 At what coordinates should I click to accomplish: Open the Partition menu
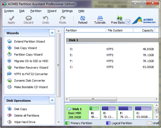tap(36, 11)
